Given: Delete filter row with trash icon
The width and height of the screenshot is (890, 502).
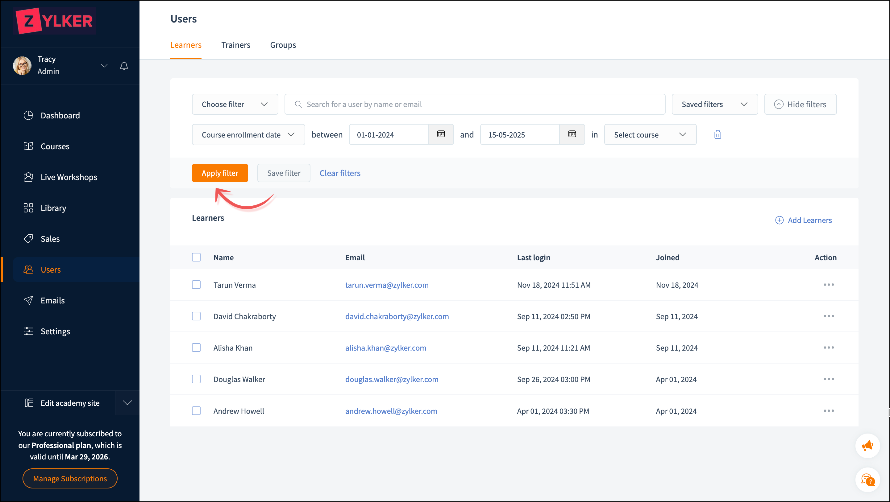Looking at the screenshot, I should (717, 135).
